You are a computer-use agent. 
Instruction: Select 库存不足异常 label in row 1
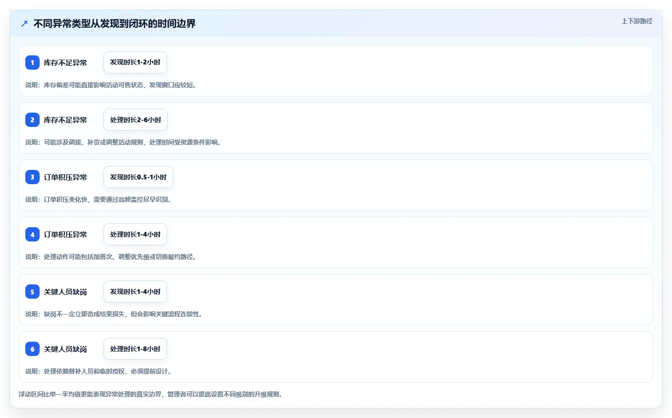coord(65,63)
